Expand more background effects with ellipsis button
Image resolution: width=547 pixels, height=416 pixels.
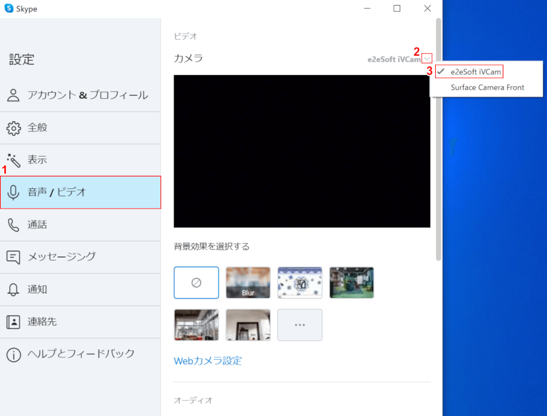[300, 325]
